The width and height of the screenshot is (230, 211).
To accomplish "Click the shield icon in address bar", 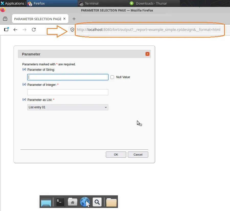I will click(72, 30).
